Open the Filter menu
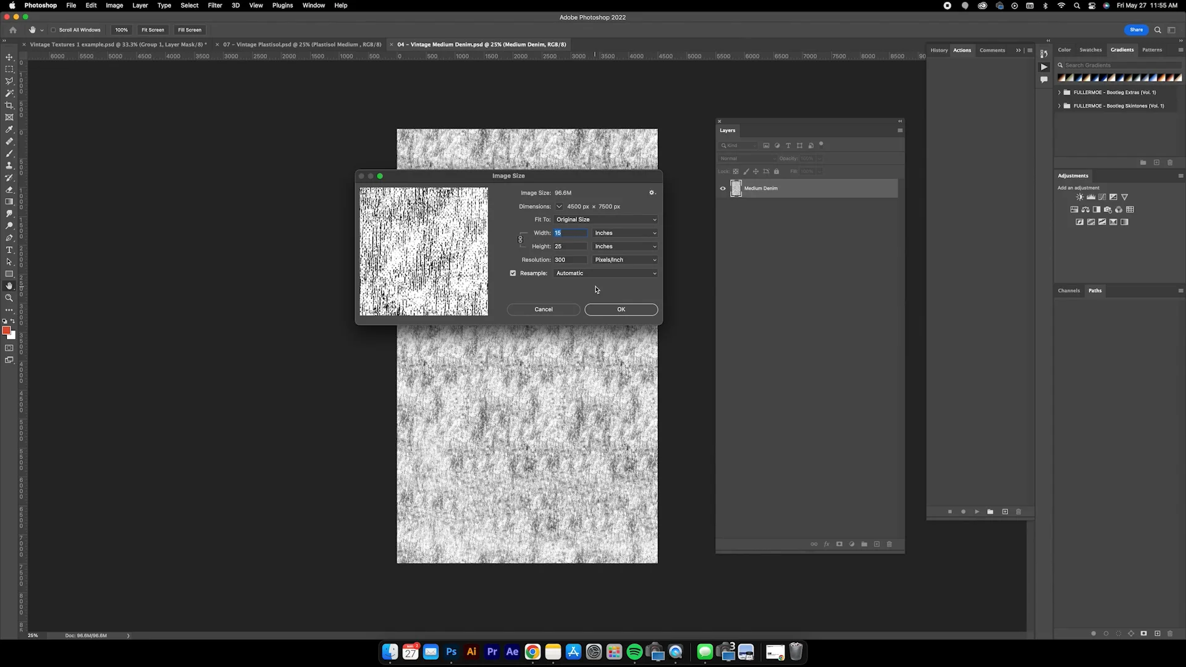 (215, 5)
